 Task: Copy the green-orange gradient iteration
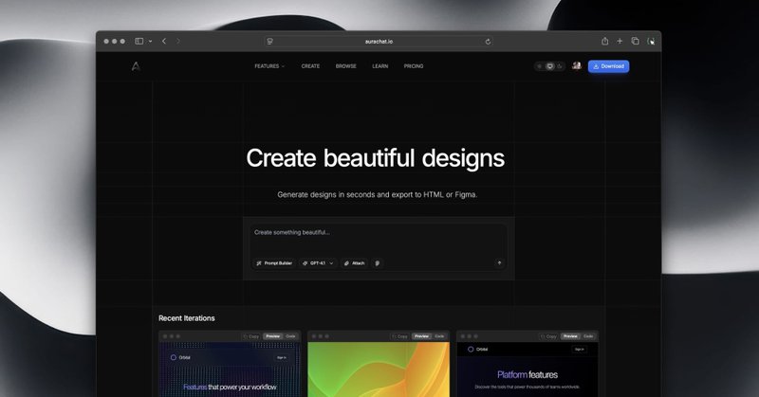(399, 336)
